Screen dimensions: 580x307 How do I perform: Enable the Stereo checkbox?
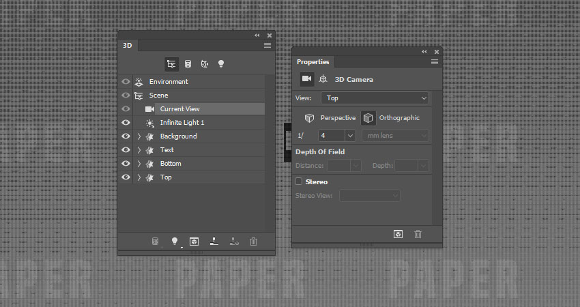298,181
